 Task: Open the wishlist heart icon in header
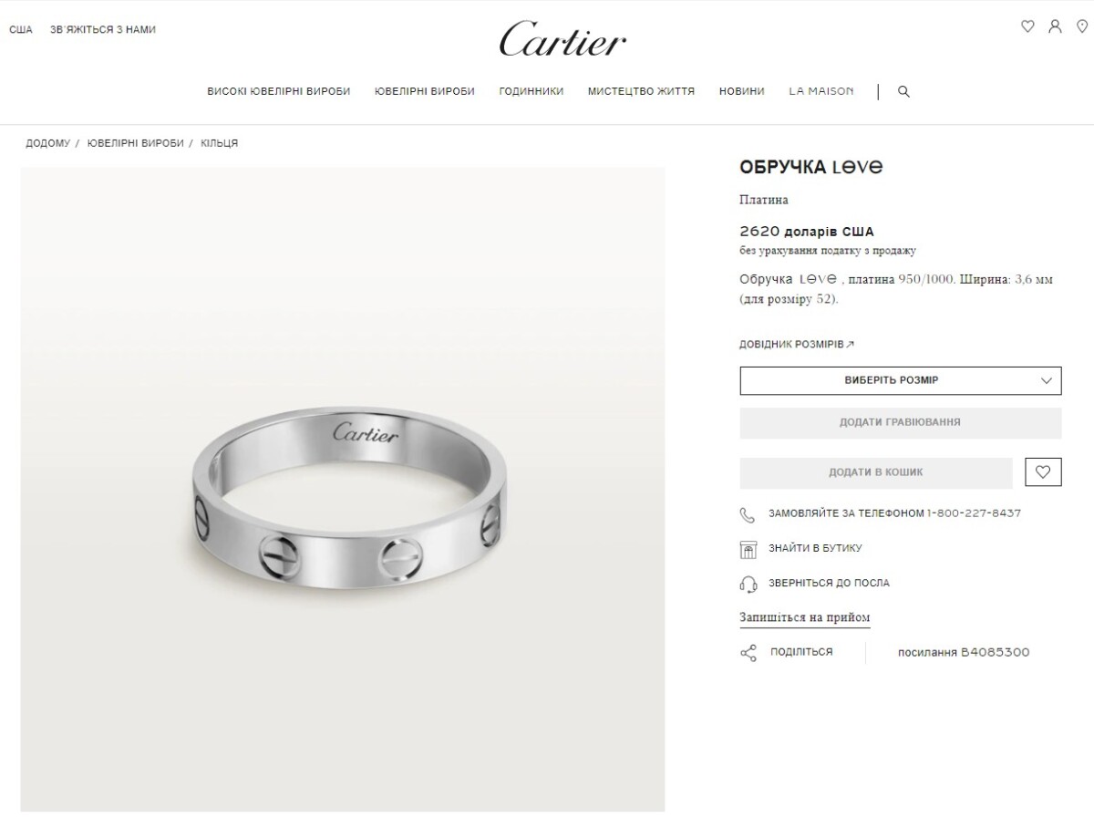click(x=1027, y=26)
